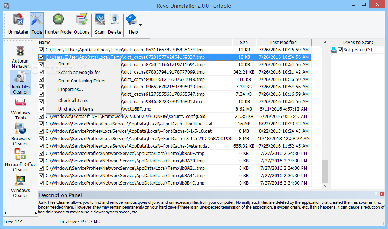Click the file list scrollbar thumb
Screen dimensions: 388x229
(325, 171)
